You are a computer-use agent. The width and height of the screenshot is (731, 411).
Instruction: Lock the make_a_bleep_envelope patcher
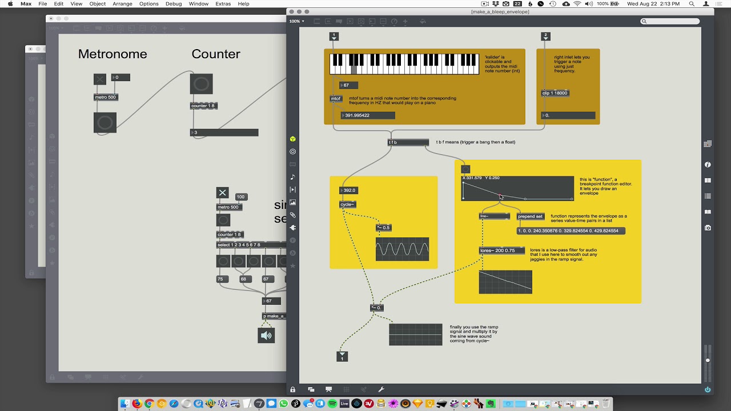click(292, 389)
